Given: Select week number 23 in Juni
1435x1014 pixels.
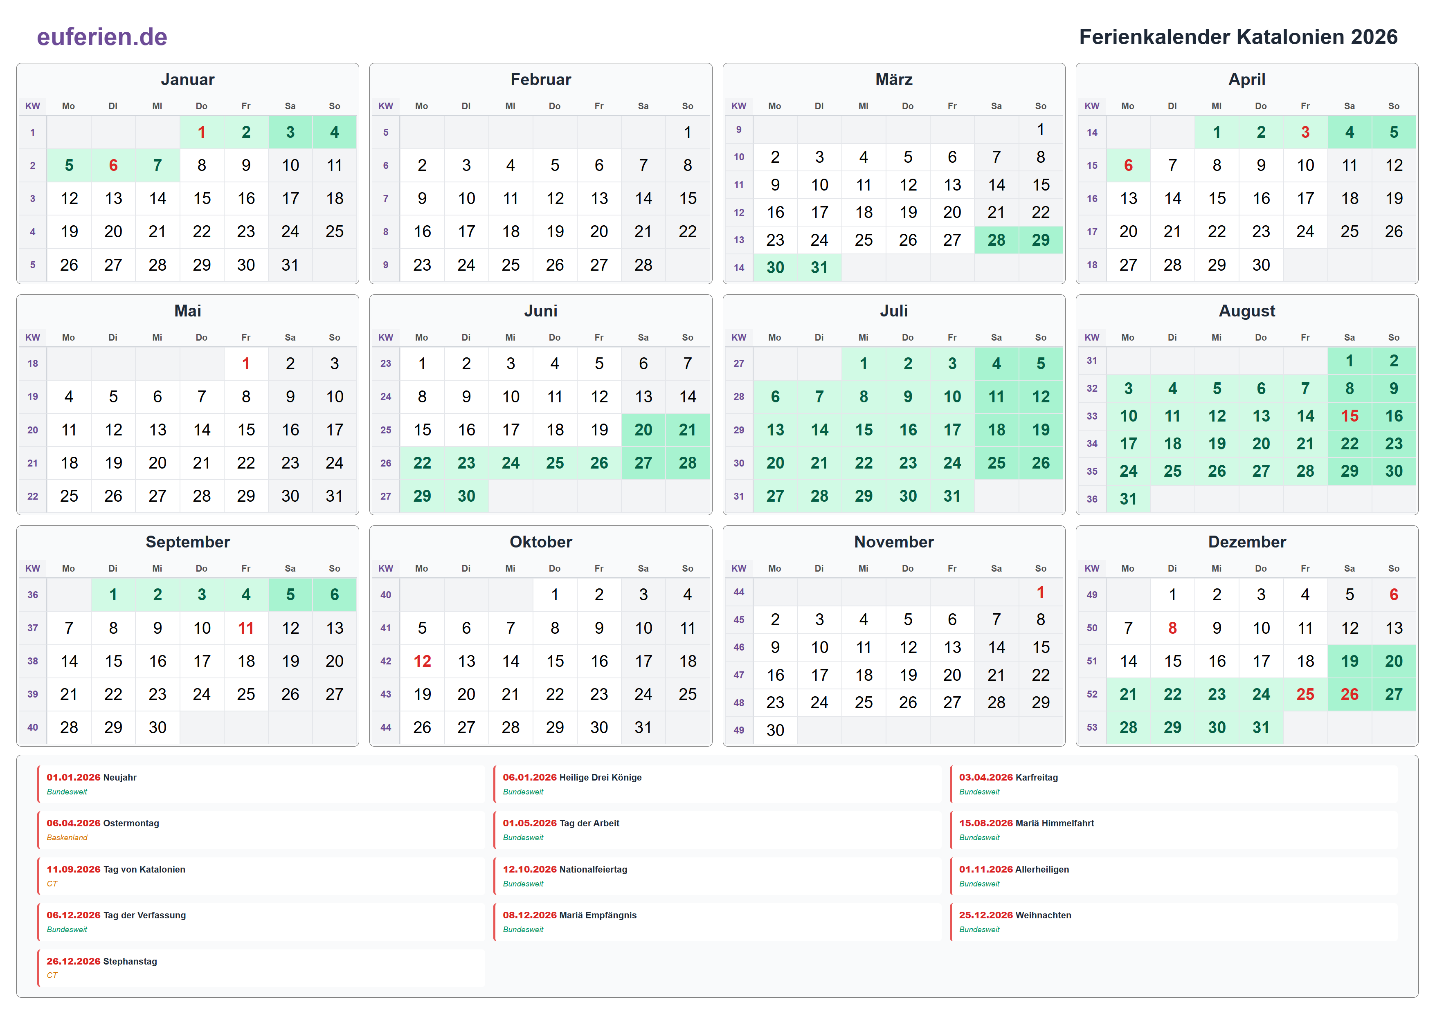Looking at the screenshot, I should click(x=386, y=363).
